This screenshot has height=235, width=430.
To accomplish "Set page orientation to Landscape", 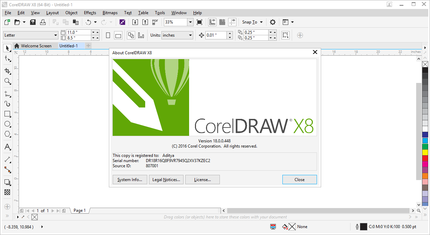I will pyautogui.click(x=118, y=35).
